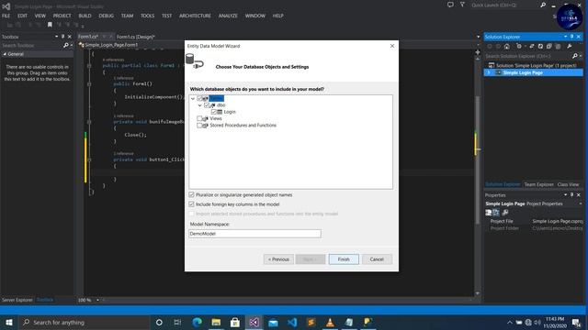Image resolution: width=588 pixels, height=330 pixels.
Task: Click the search magnifier in Toolbox panel
Action: [x=66, y=45]
